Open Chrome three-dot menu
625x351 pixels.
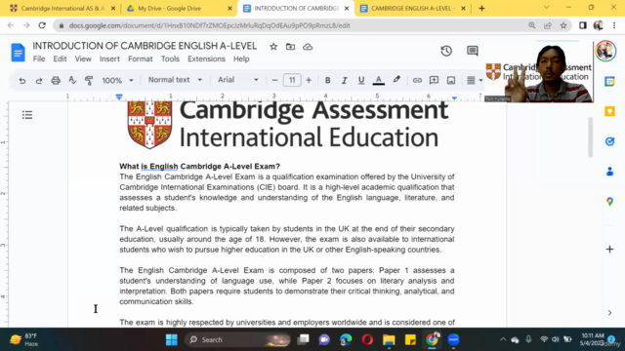click(x=614, y=25)
